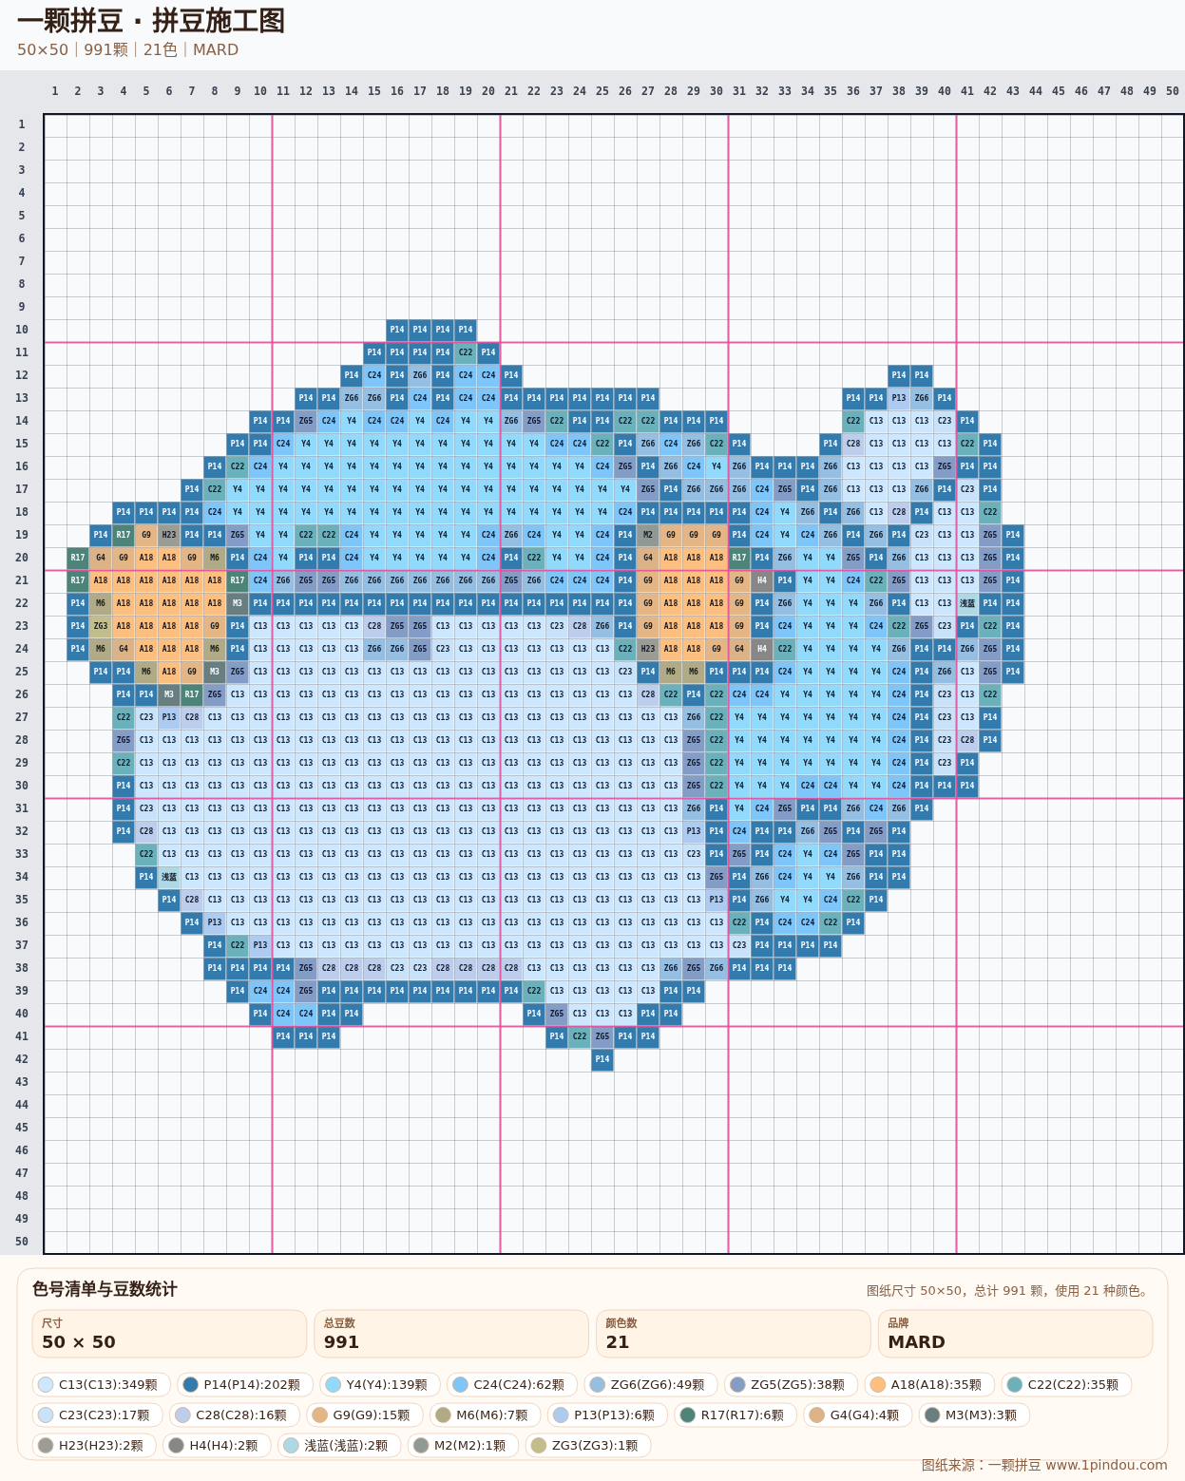Select the 品牌 MARD stat card
This screenshot has height=1481, width=1185.
coord(1016,1334)
